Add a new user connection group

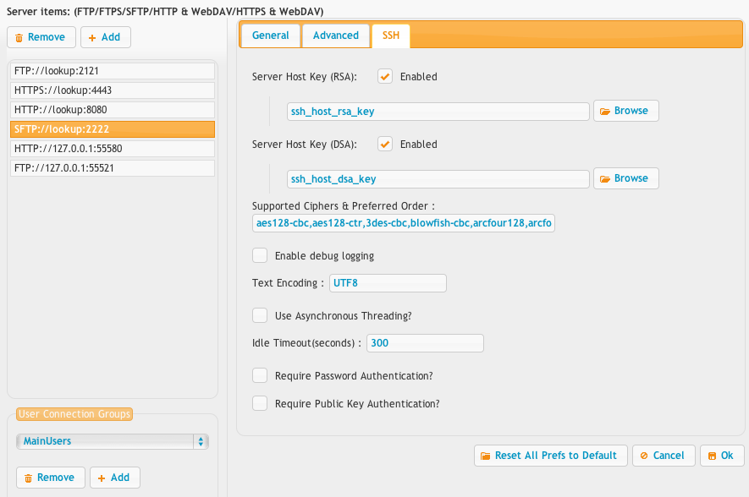[x=114, y=478]
